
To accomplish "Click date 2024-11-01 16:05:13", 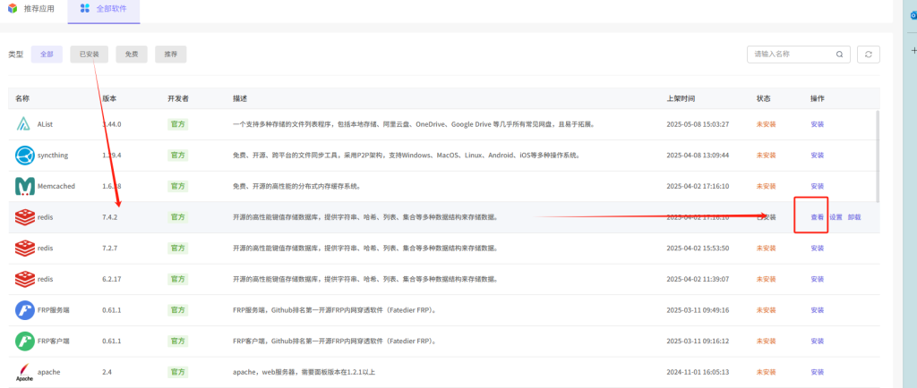I will point(698,372).
